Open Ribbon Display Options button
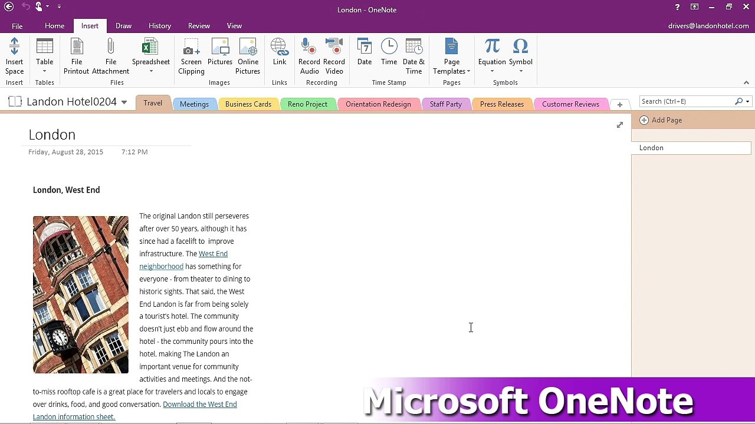Screen dimensions: 755x424 coord(695,7)
